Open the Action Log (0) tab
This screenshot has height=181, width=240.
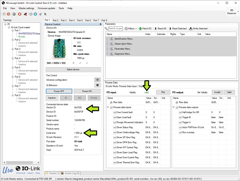point(70,173)
